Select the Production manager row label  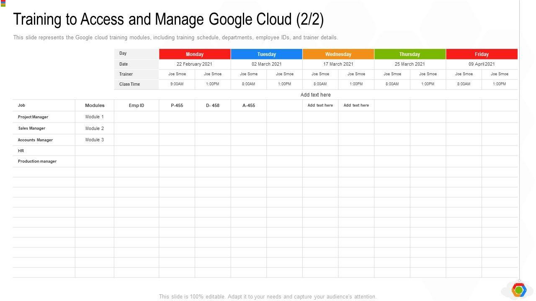tap(37, 161)
